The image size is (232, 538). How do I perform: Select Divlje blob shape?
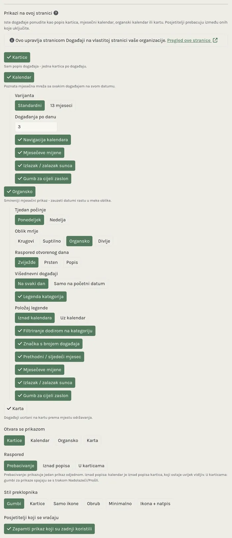click(x=104, y=241)
